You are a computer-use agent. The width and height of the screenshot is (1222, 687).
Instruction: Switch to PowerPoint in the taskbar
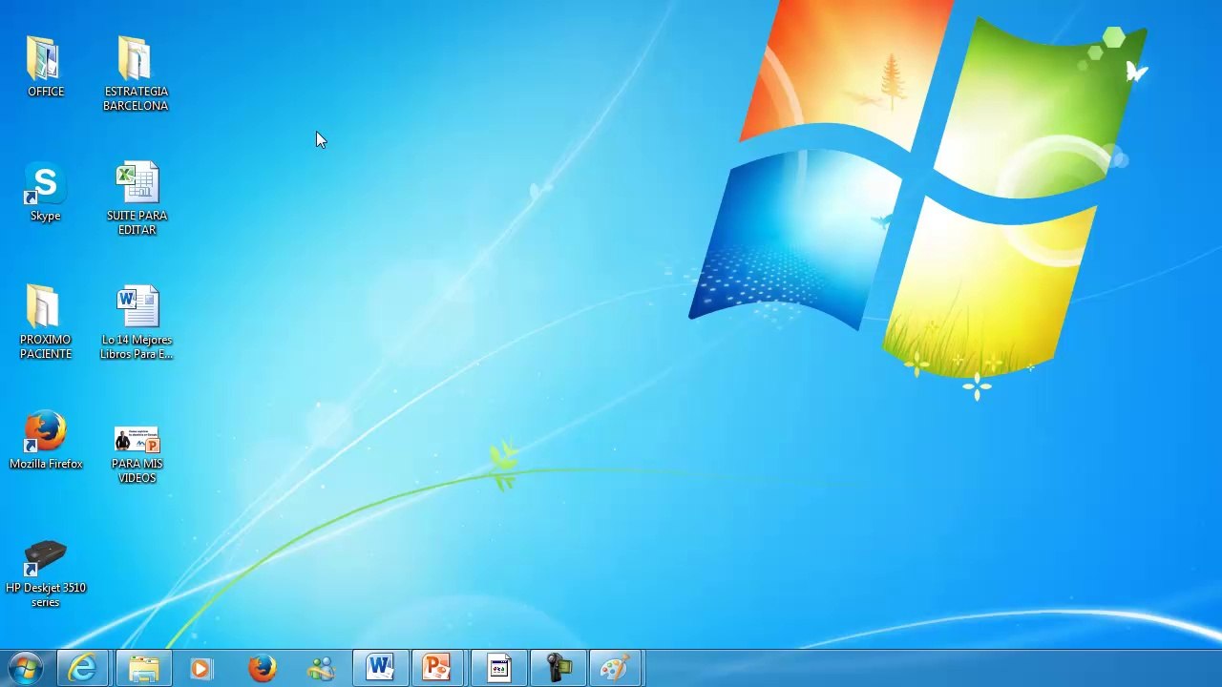pyautogui.click(x=437, y=668)
